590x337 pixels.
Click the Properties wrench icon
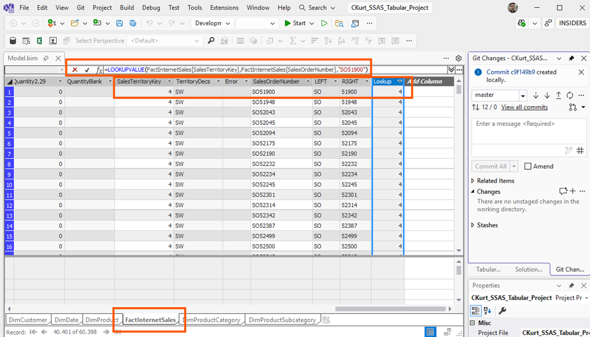502,310
